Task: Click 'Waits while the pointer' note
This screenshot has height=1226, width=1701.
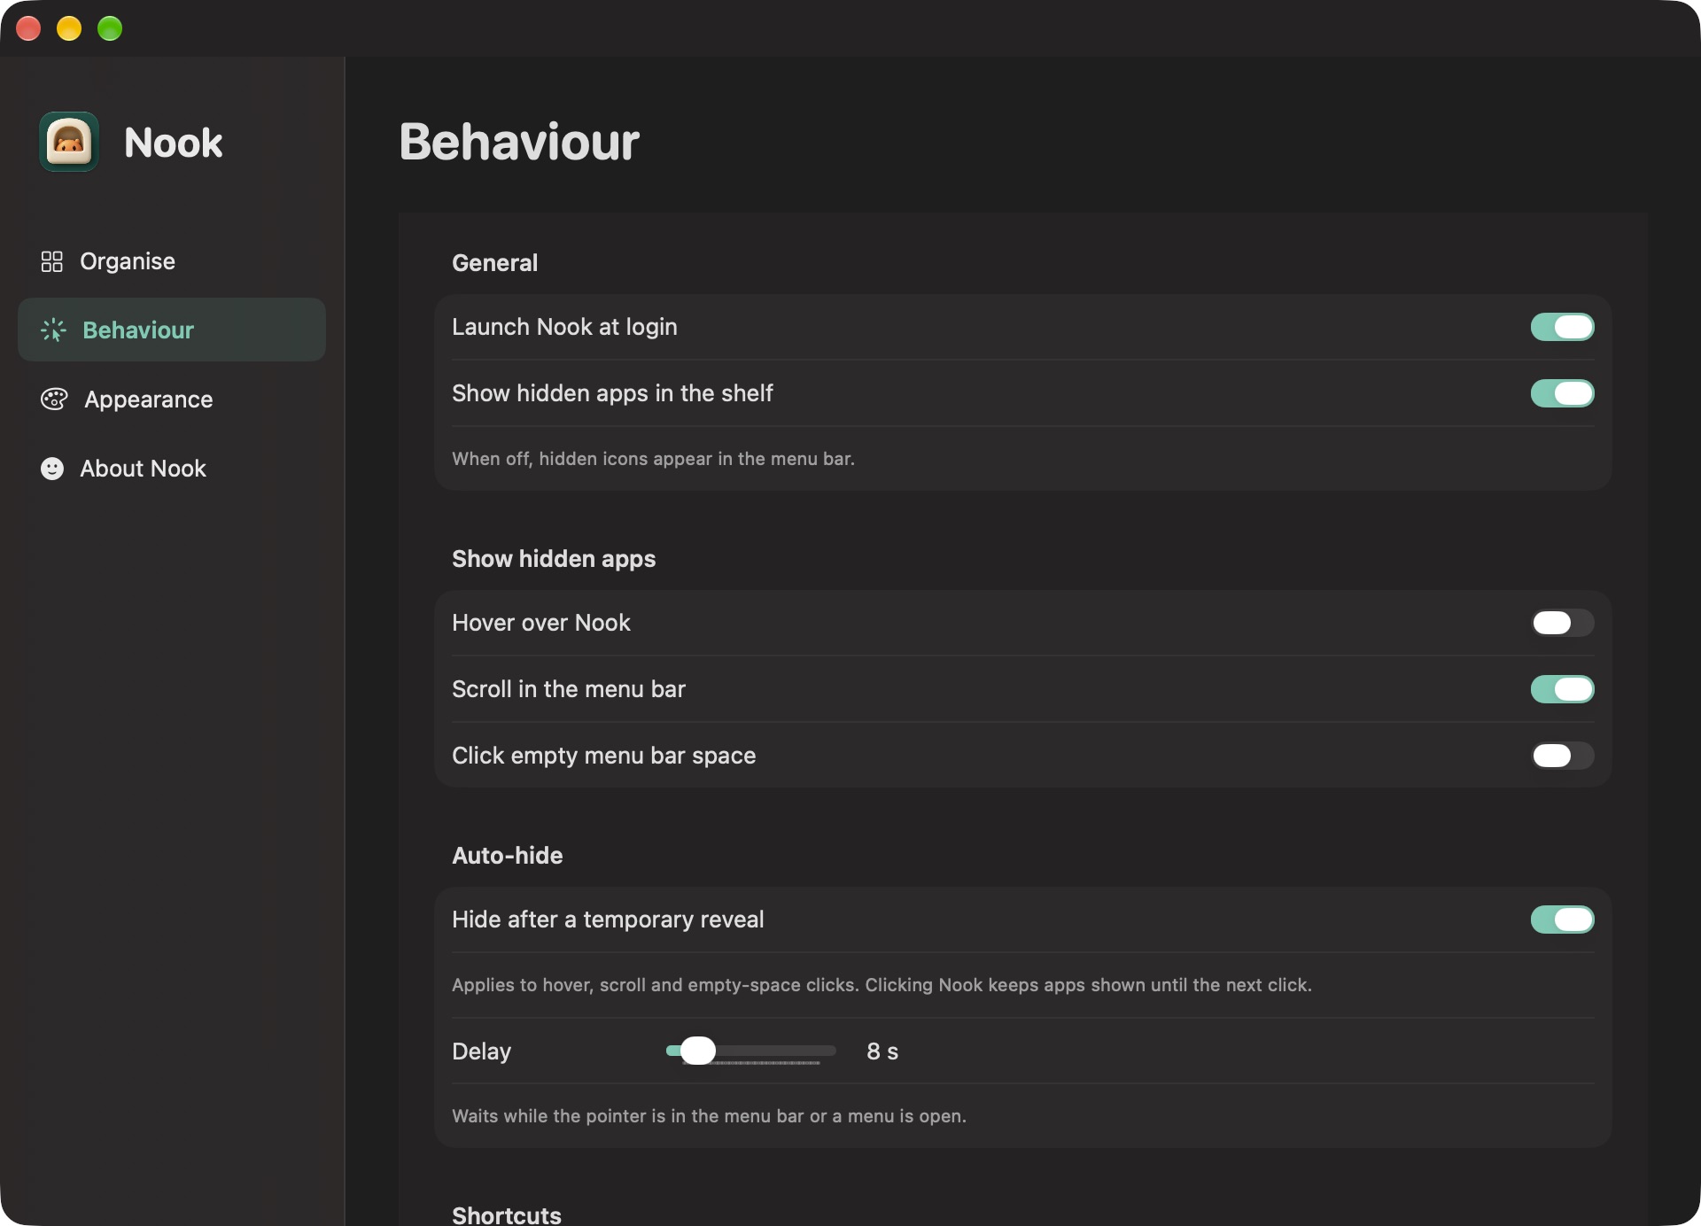Action: coord(709,1116)
